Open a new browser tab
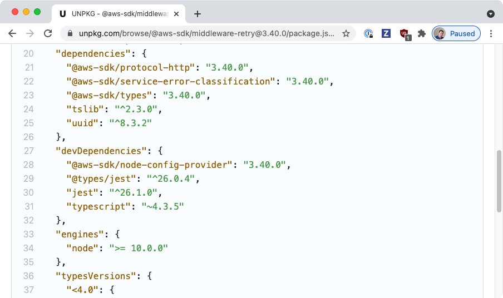The width and height of the screenshot is (503, 298). click(x=198, y=14)
